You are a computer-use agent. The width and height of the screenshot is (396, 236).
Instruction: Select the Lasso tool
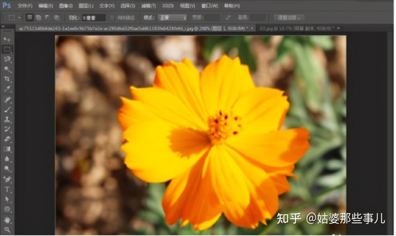7,59
